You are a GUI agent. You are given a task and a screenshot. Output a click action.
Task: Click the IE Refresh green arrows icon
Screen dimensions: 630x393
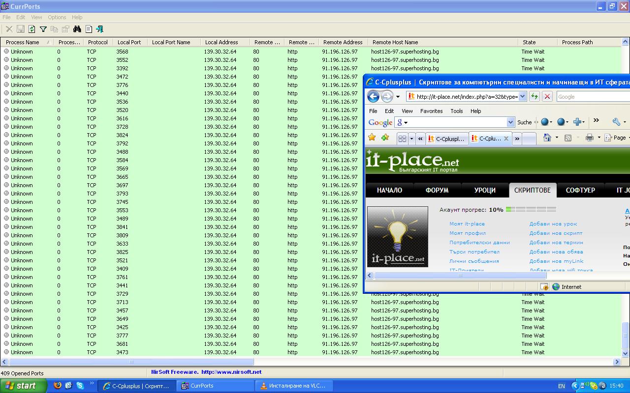tap(534, 96)
